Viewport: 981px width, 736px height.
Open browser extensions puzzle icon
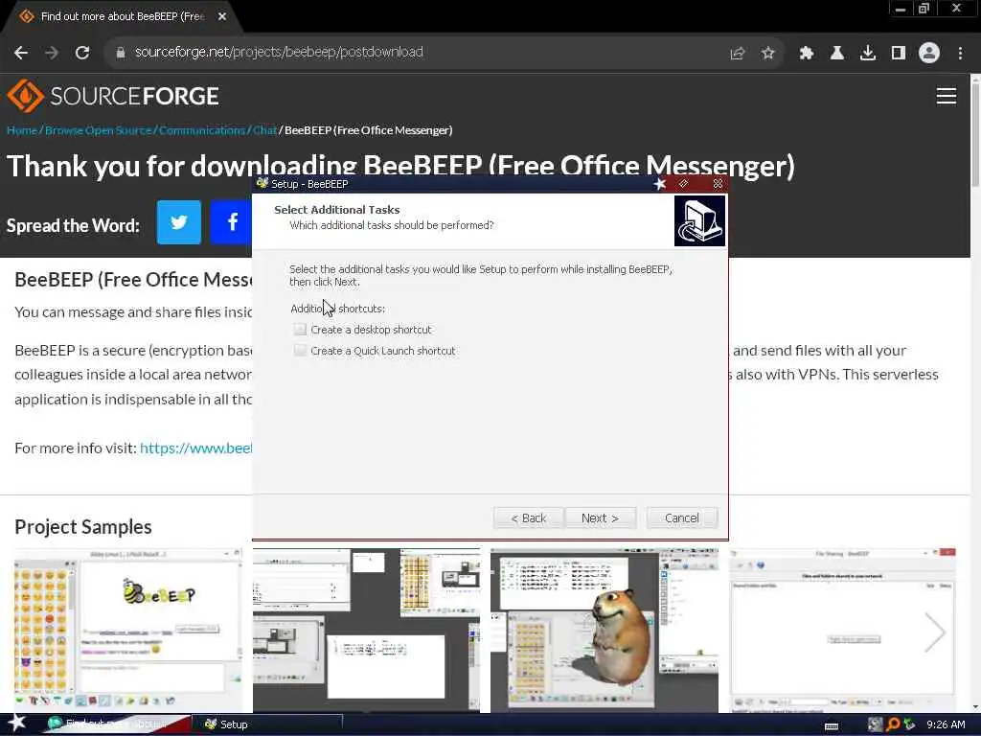click(x=806, y=54)
